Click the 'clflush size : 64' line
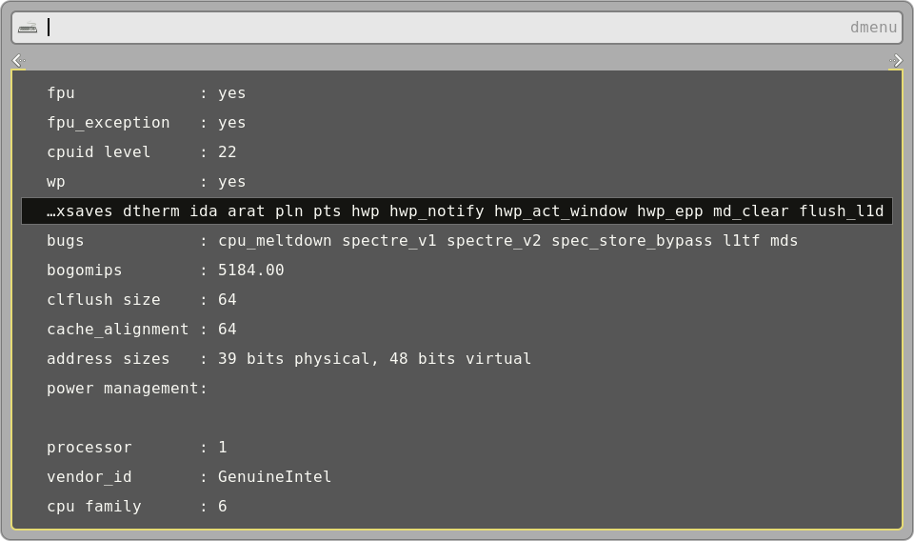The width and height of the screenshot is (914, 541). coord(141,300)
